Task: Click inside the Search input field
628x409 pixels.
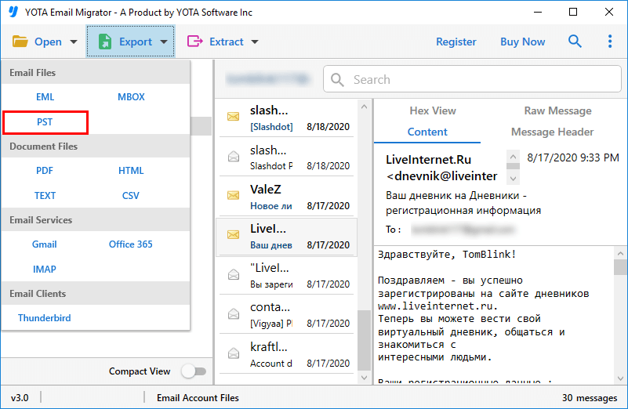Action: [472, 79]
